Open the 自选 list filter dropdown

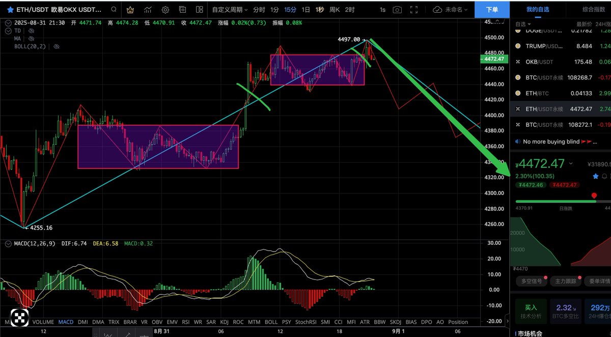pos(523,24)
